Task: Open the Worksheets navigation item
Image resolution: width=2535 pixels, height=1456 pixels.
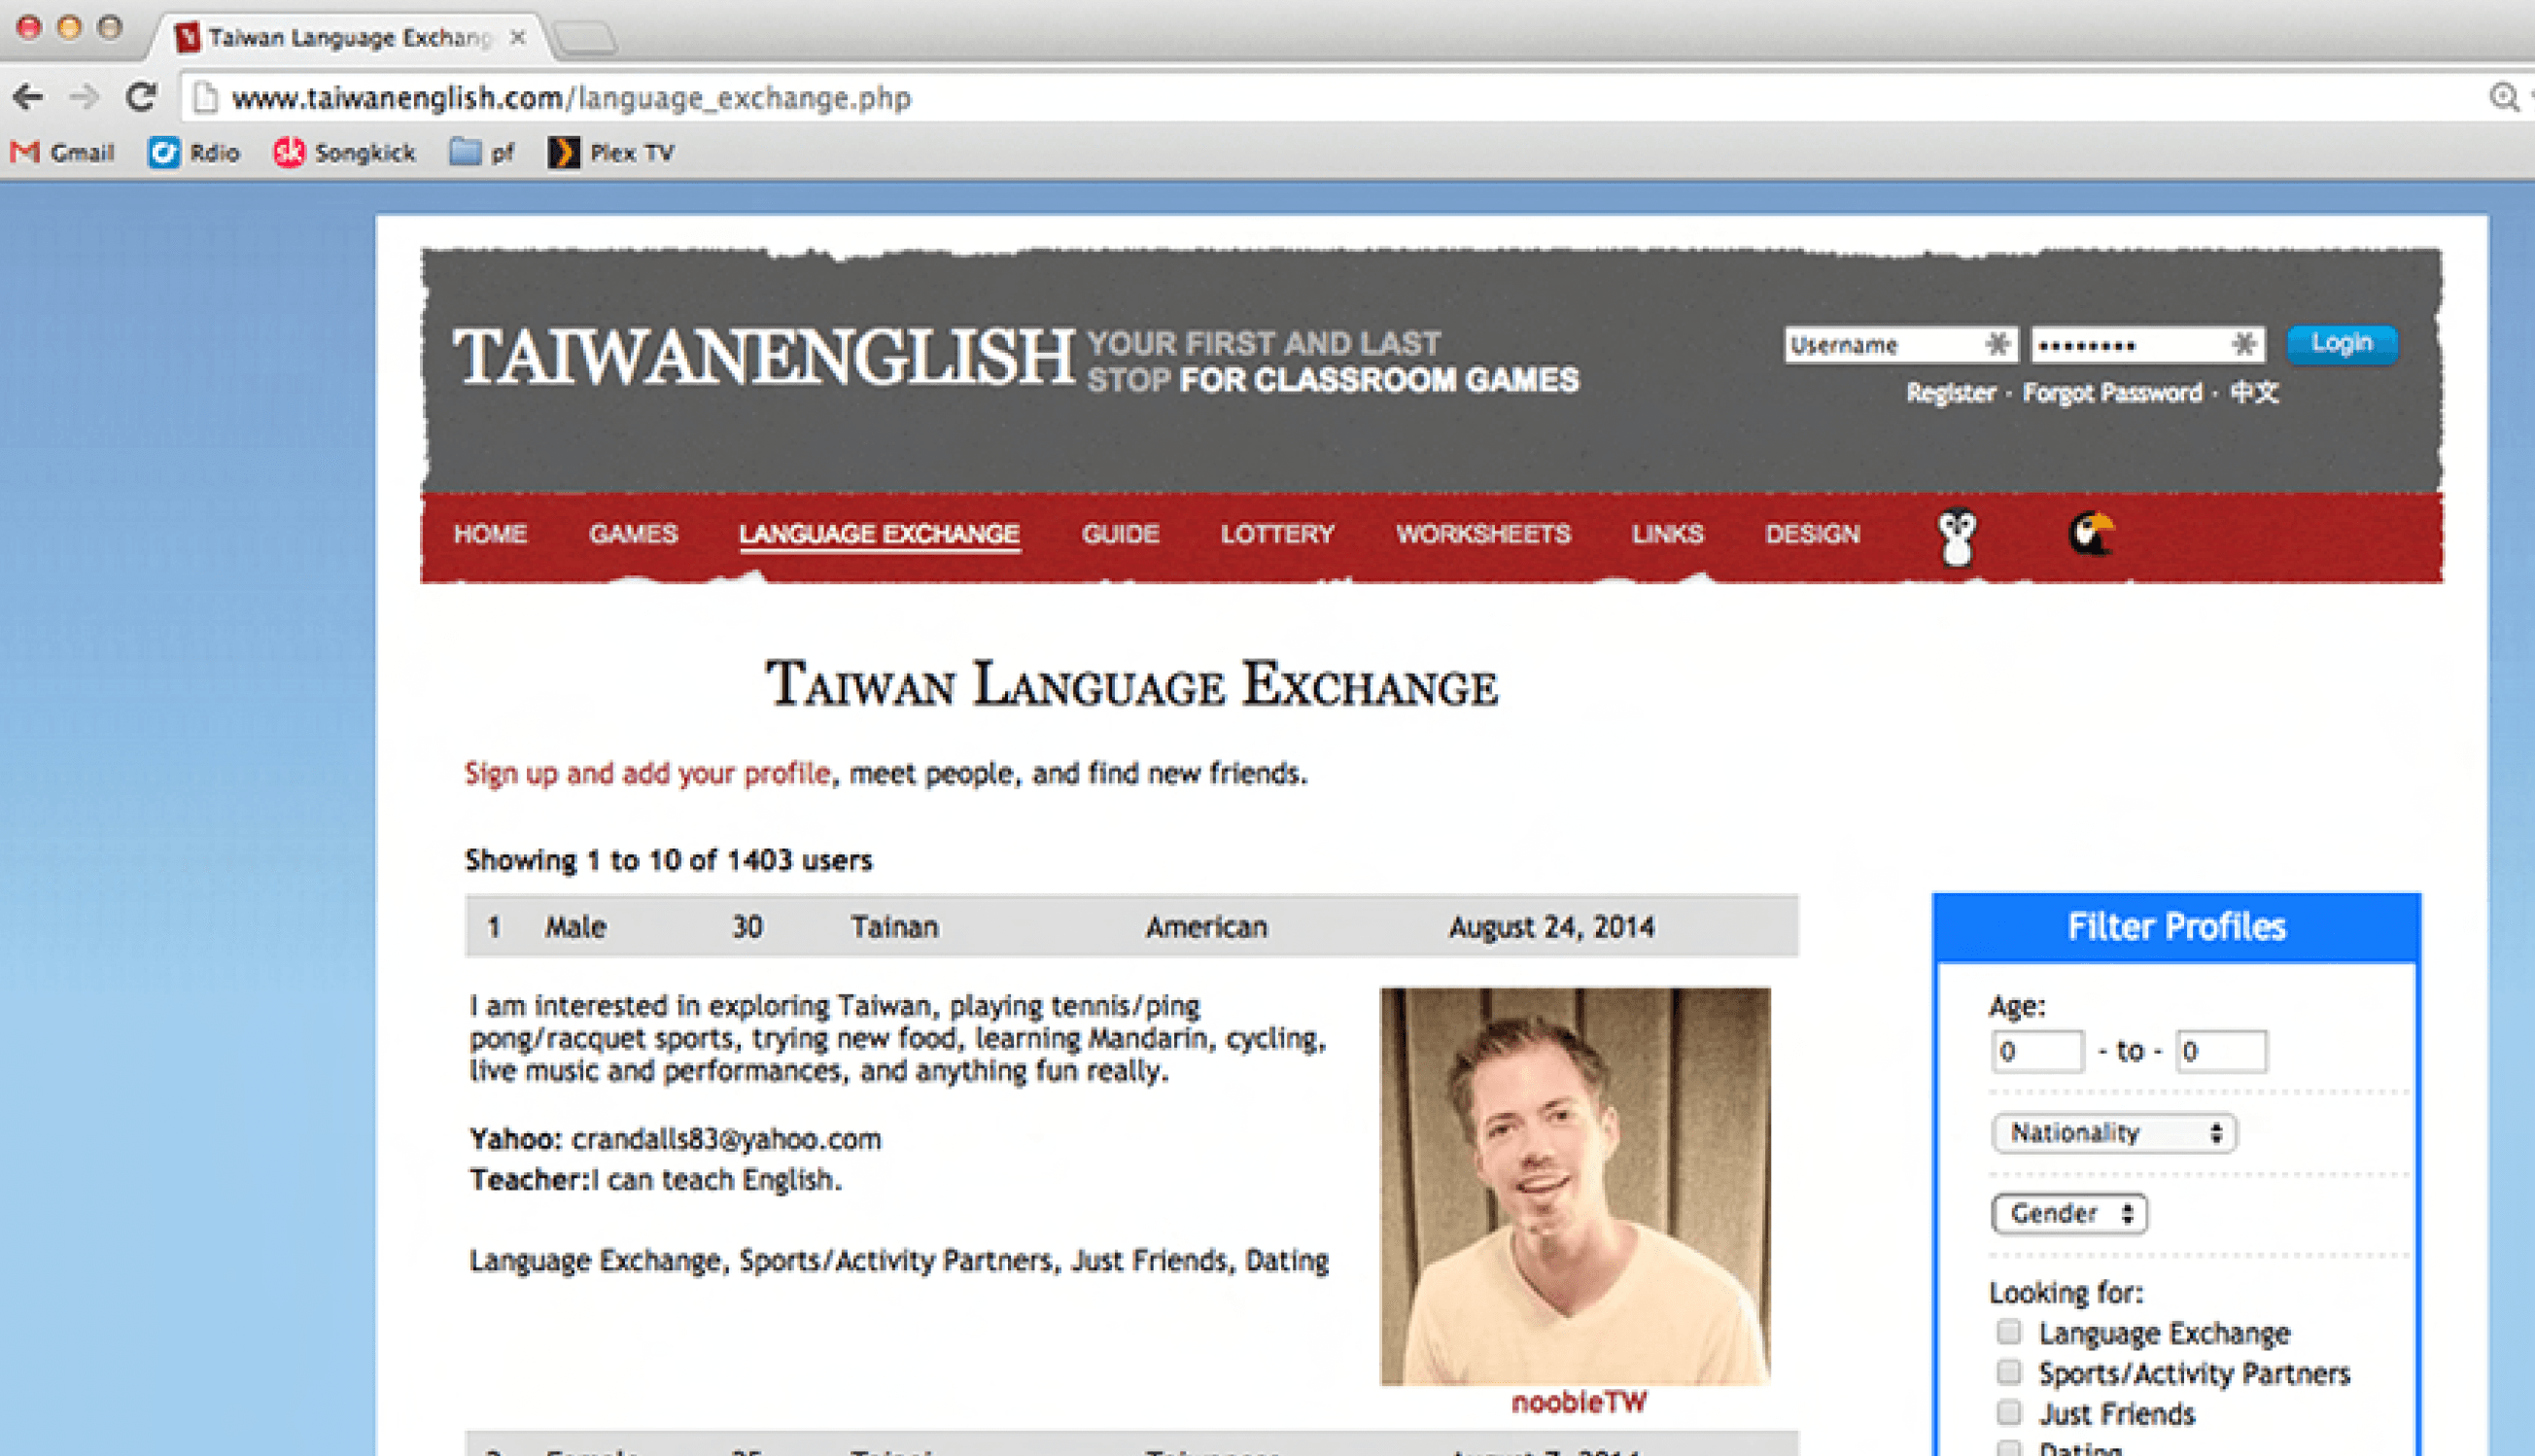Action: tap(1483, 534)
